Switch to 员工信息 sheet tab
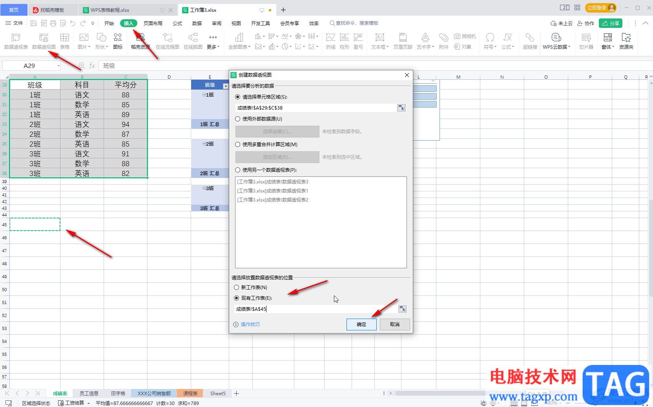This screenshot has width=653, height=407. [89, 393]
